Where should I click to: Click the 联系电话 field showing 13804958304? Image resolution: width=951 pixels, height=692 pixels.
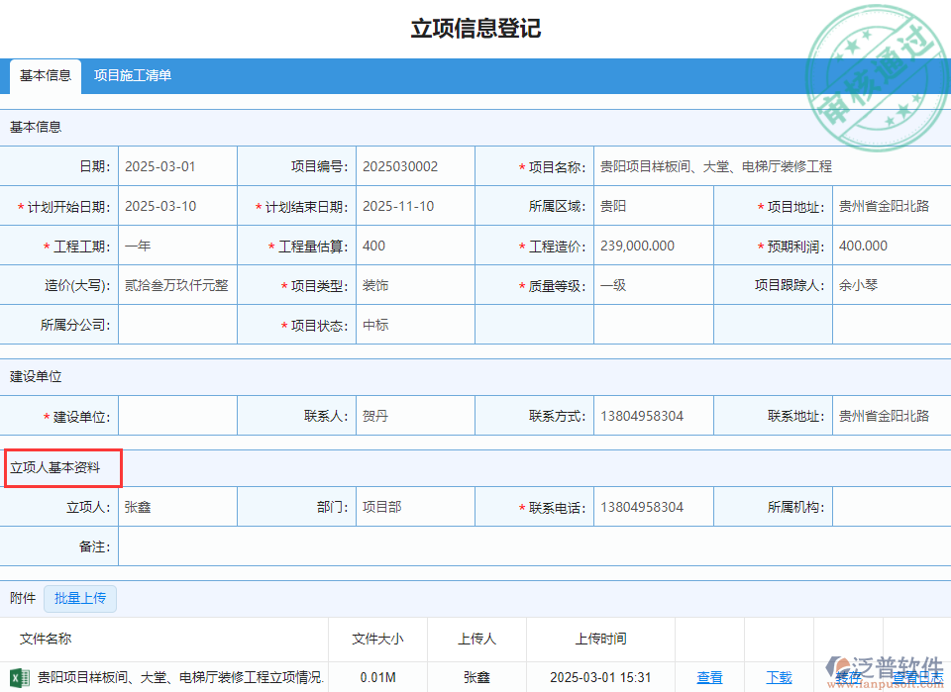654,506
